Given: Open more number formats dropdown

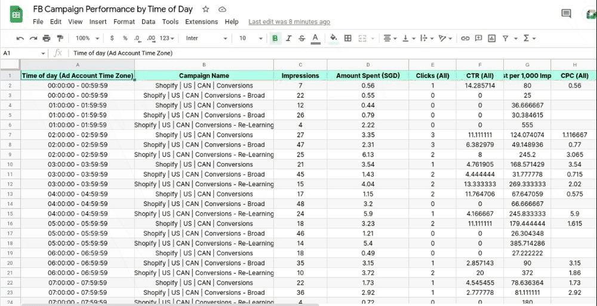Looking at the screenshot, I should point(167,38).
